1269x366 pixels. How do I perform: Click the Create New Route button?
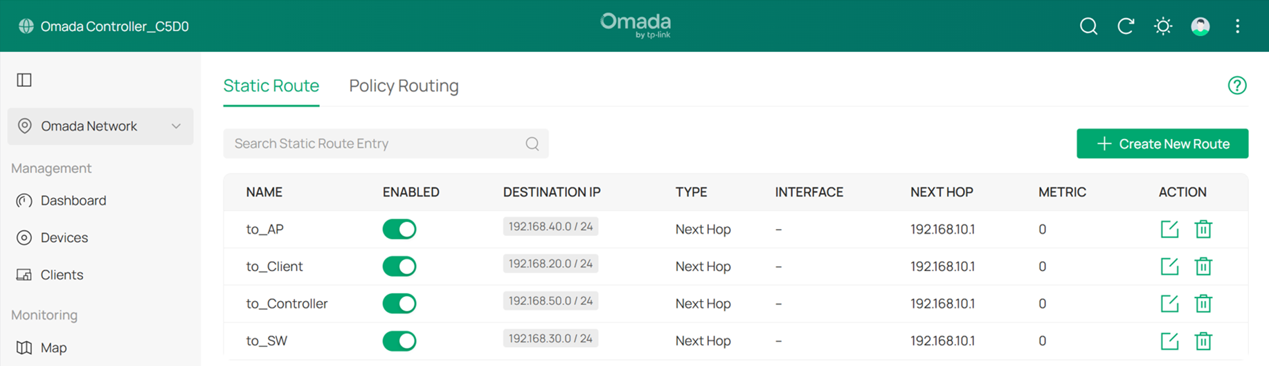pos(1162,144)
